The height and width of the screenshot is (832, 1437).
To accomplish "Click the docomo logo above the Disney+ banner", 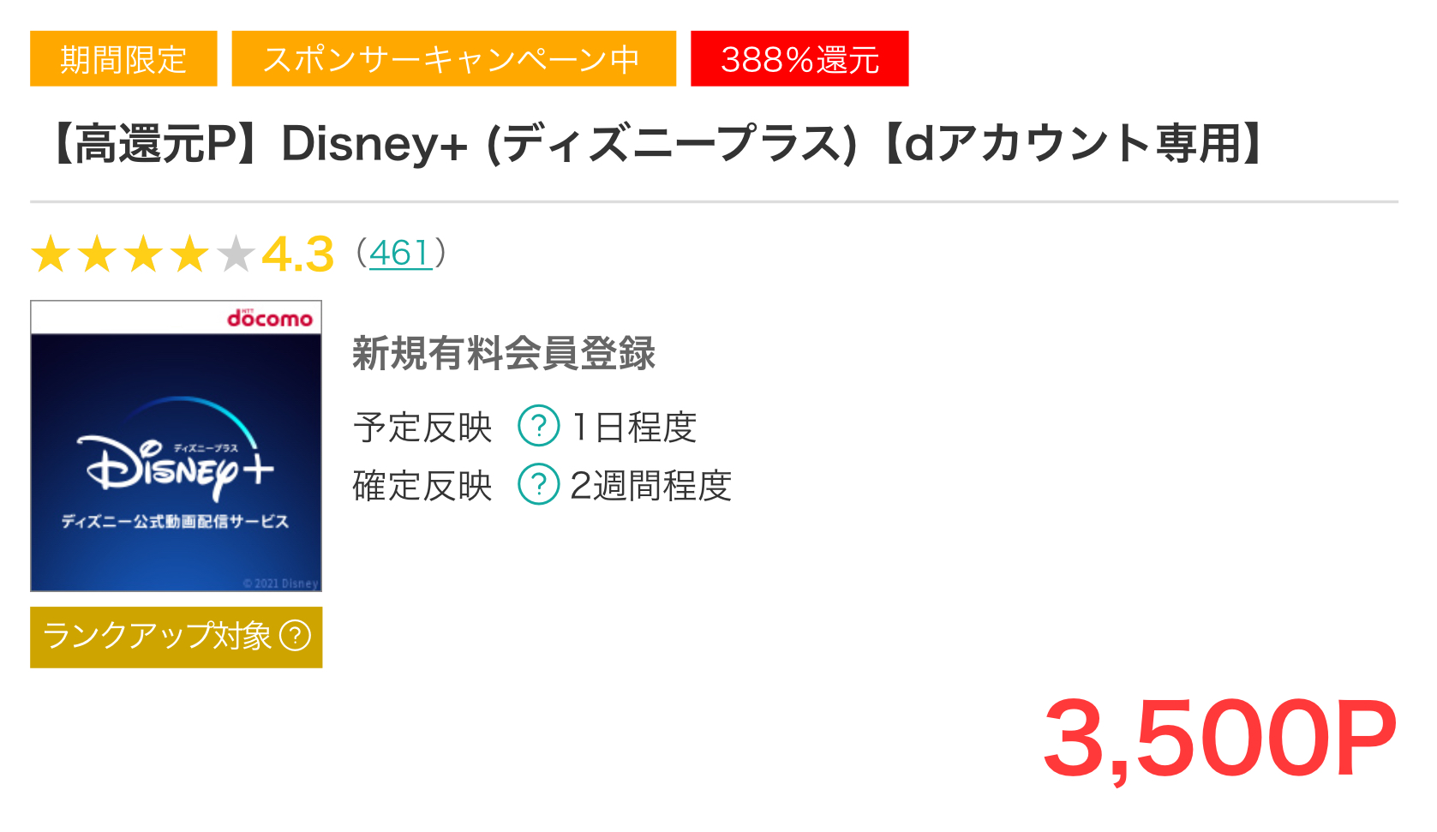I will pos(270,318).
